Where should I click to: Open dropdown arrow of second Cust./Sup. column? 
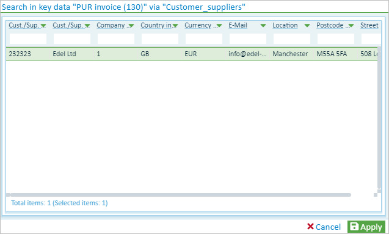coord(87,26)
